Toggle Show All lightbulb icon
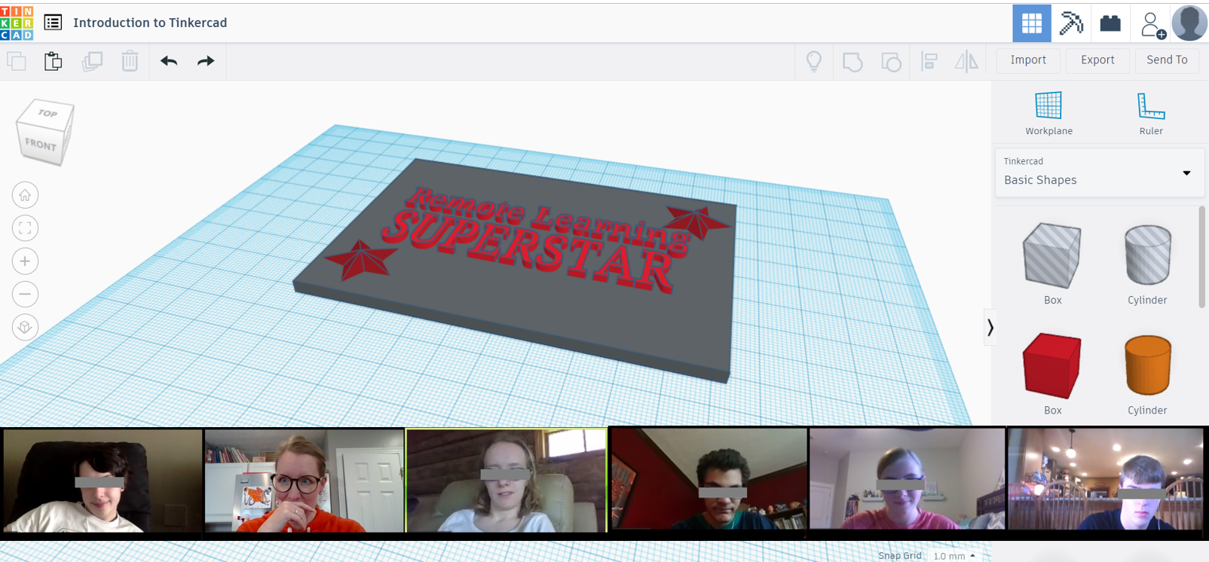Viewport: 1209px width, 562px height. coord(814,61)
